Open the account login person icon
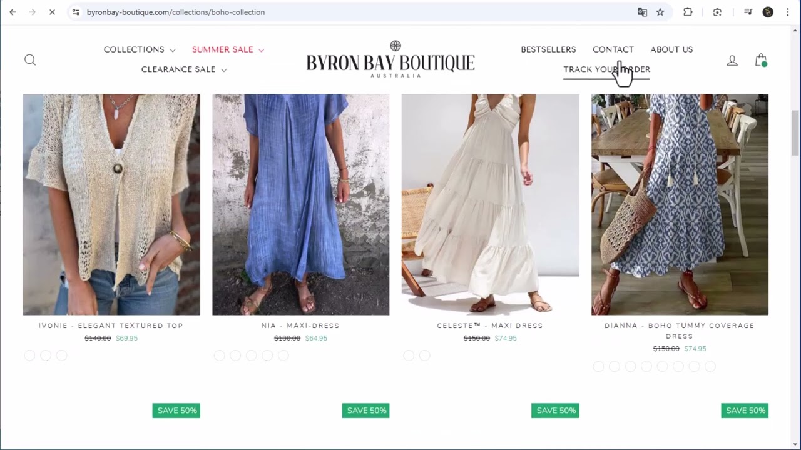 (x=732, y=60)
